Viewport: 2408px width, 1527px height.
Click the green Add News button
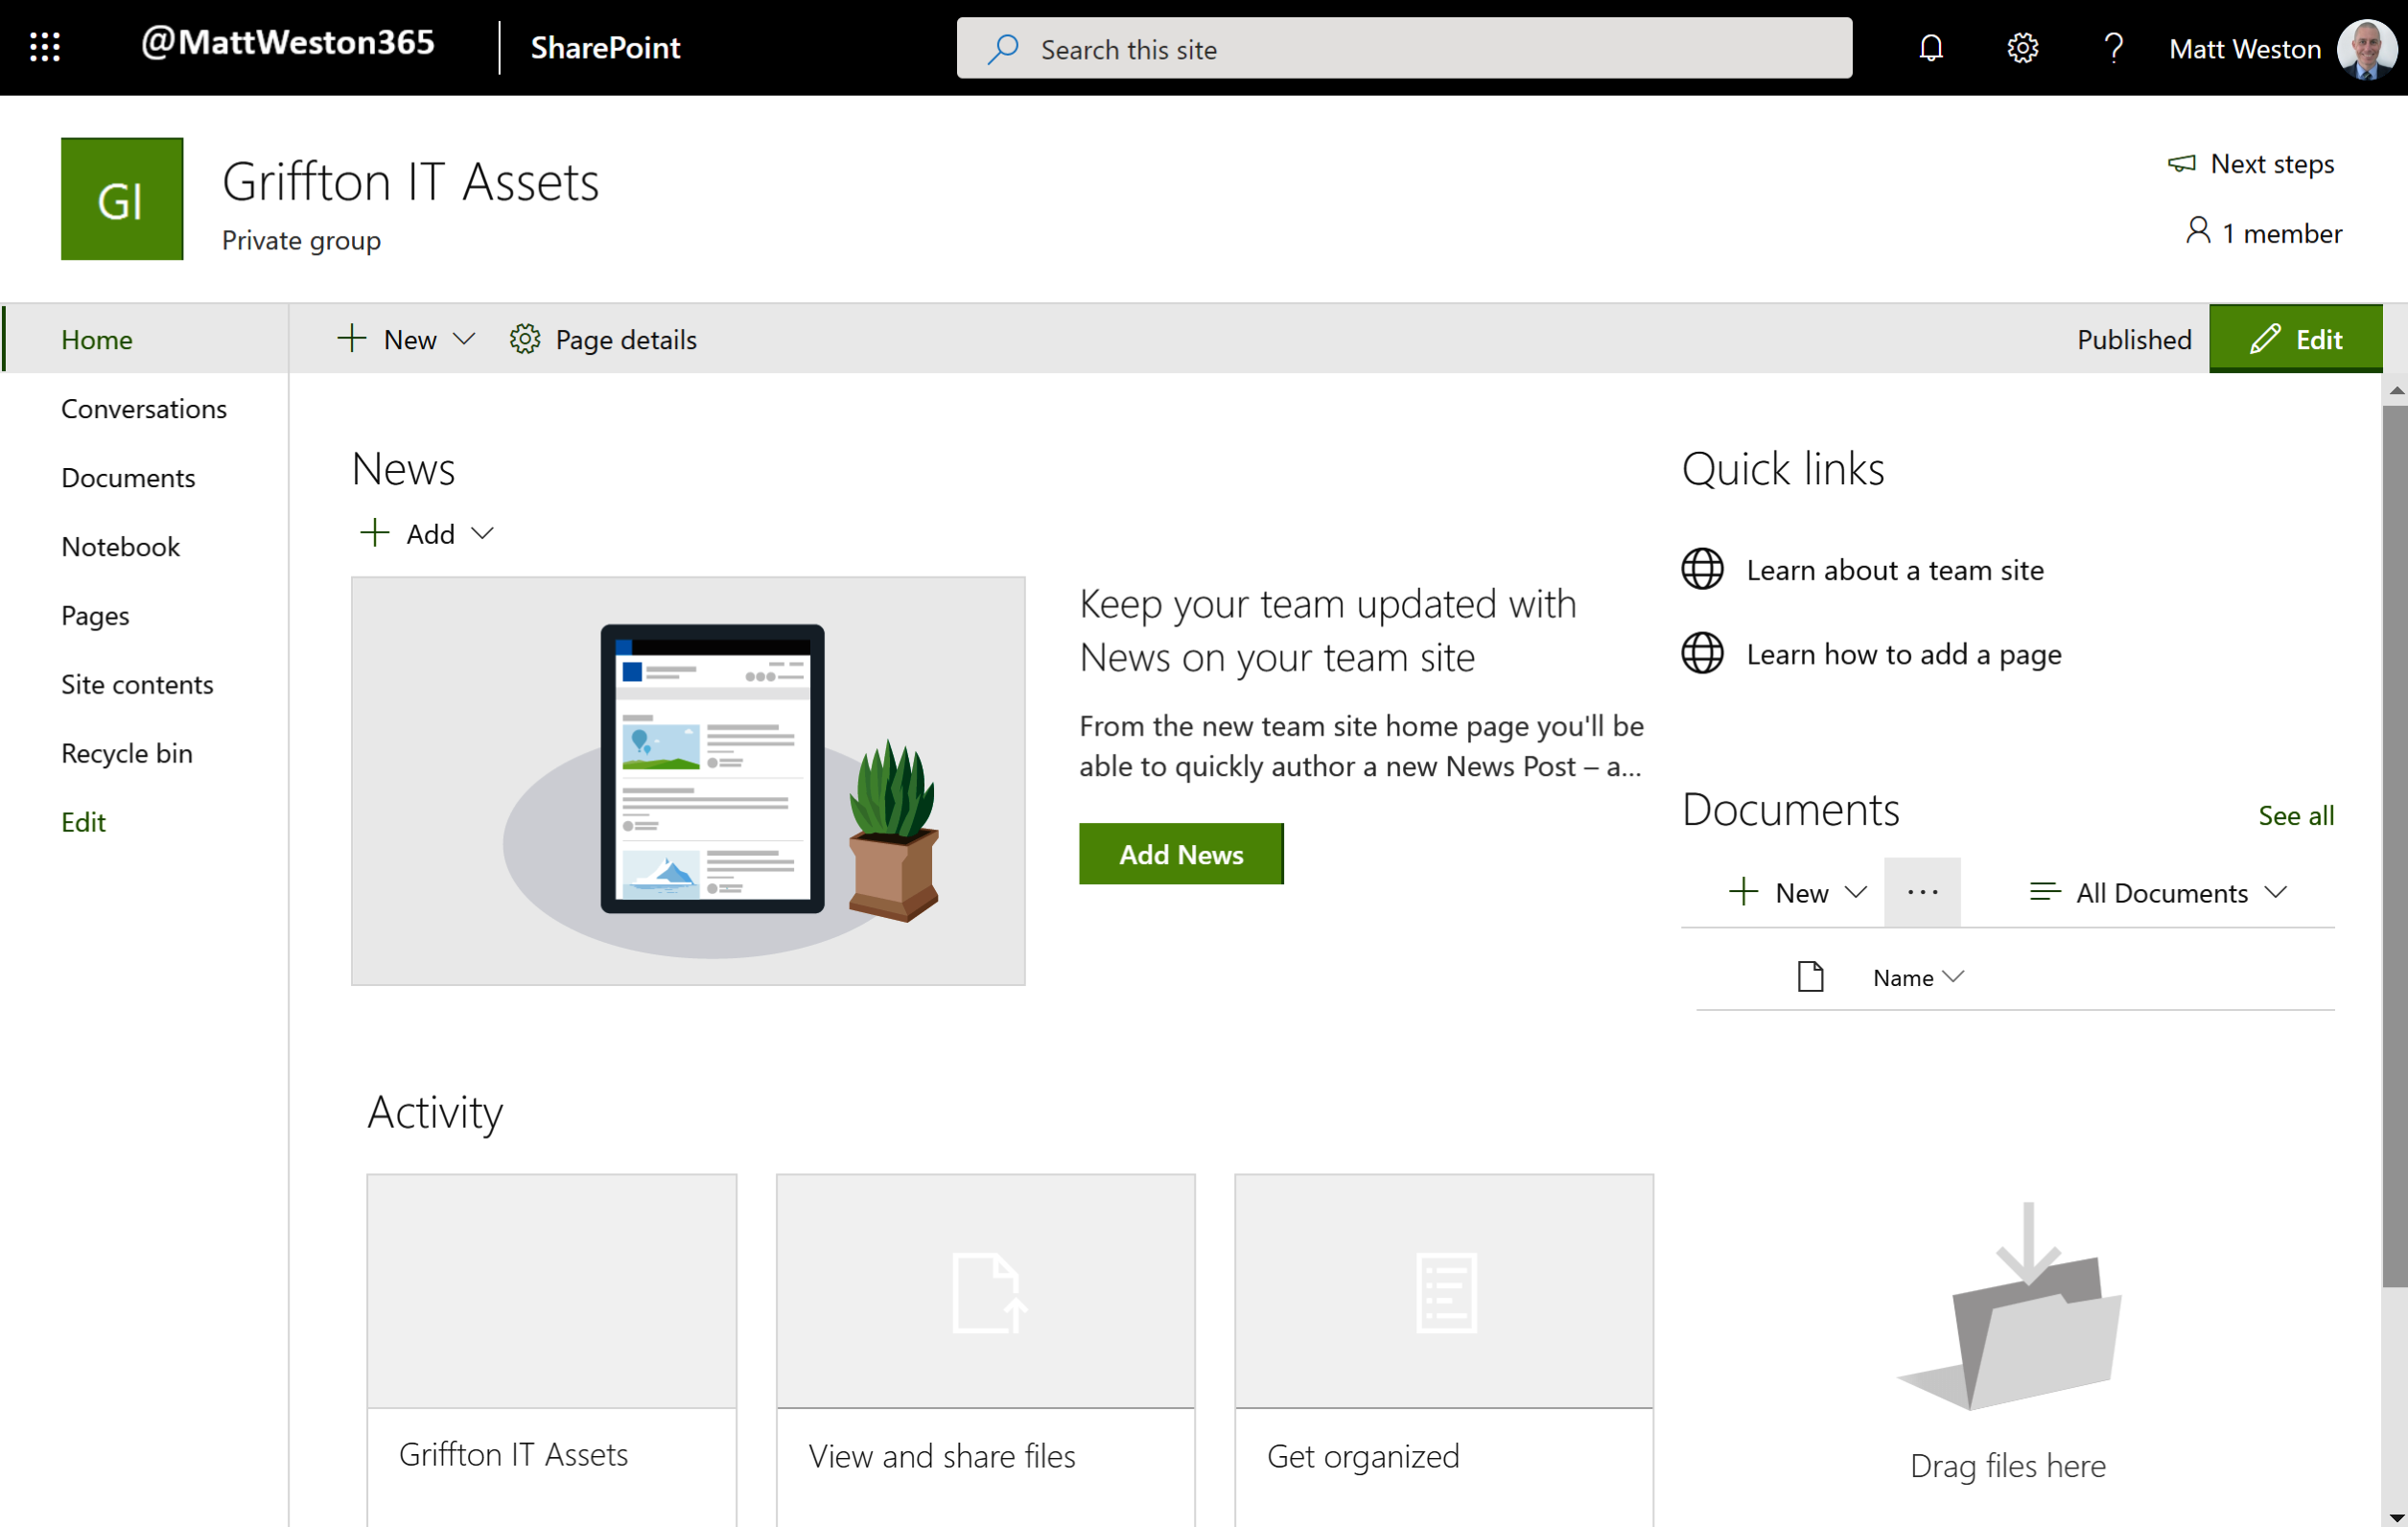tap(1181, 854)
